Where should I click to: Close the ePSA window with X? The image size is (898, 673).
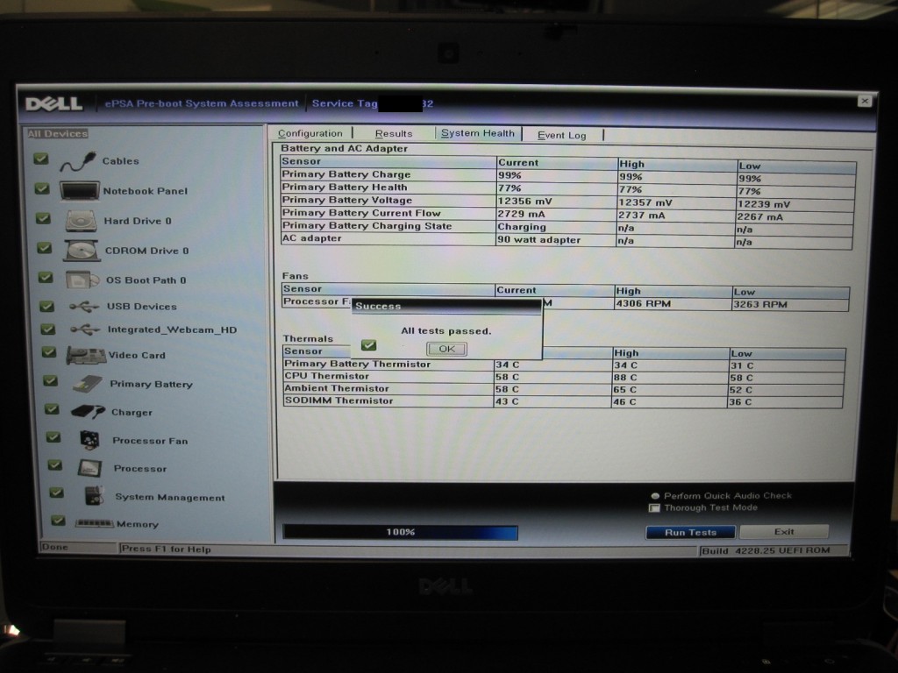click(865, 101)
